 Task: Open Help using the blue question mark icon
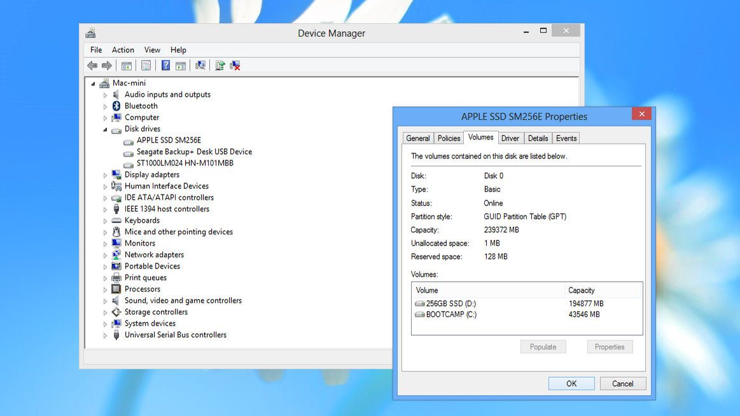pyautogui.click(x=165, y=66)
